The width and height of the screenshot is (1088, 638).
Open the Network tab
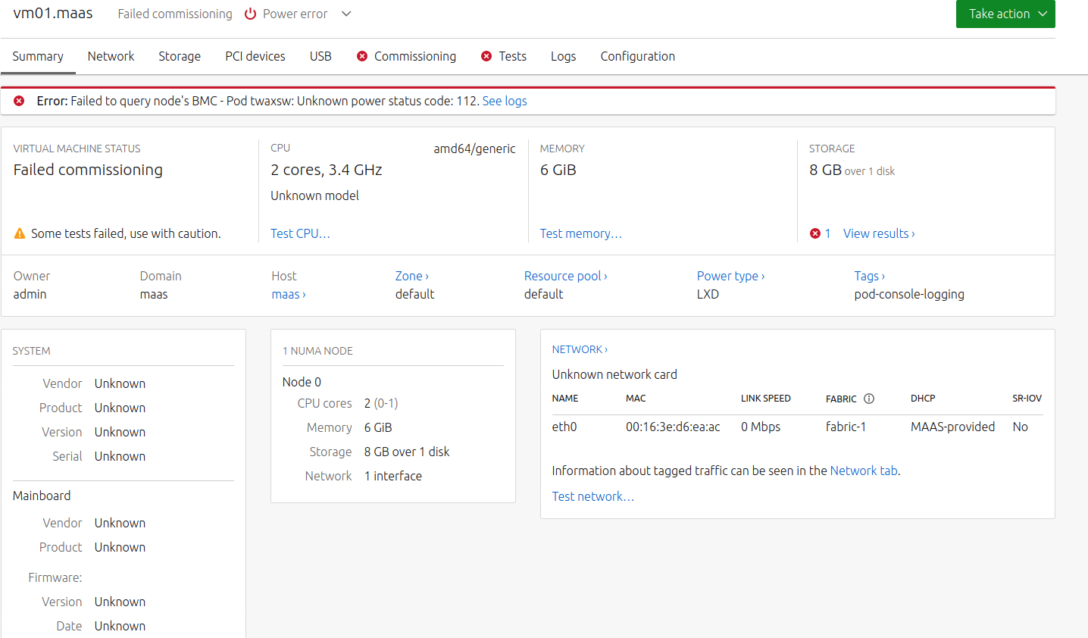point(111,56)
